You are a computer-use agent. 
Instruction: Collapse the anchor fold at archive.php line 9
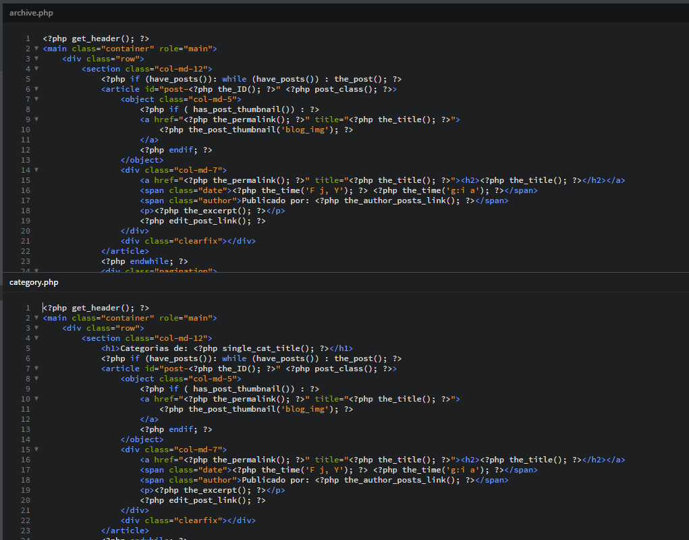(x=36, y=119)
